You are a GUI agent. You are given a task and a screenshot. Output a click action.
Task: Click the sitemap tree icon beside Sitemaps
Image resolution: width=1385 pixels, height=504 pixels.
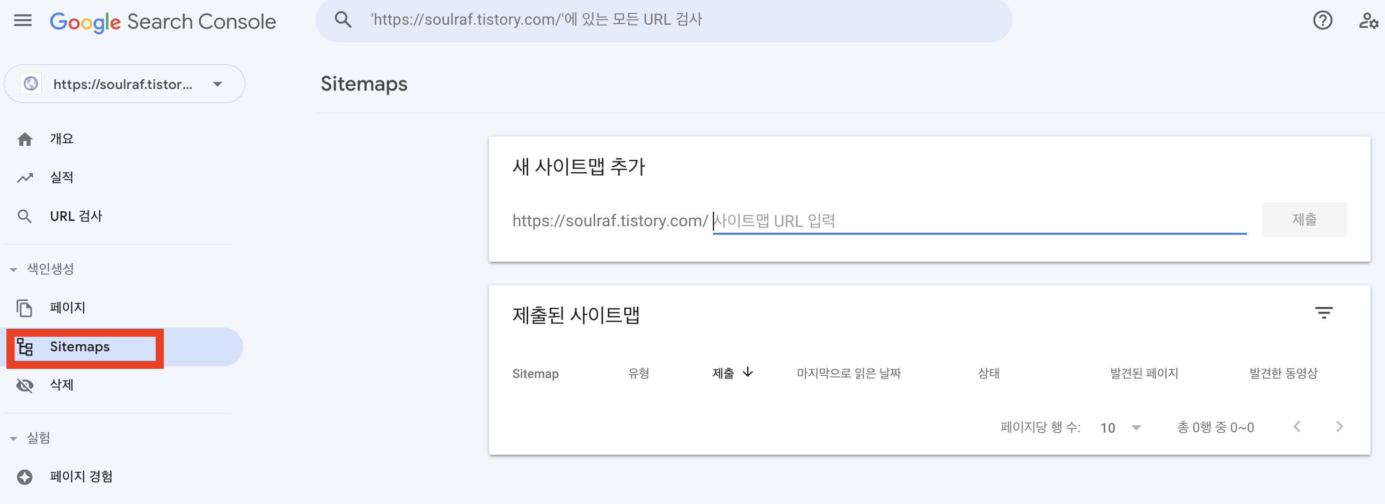tap(25, 347)
